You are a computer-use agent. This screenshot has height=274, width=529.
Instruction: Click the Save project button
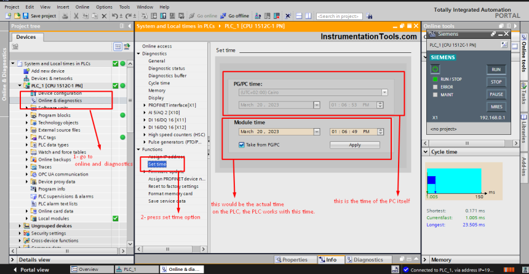click(39, 16)
